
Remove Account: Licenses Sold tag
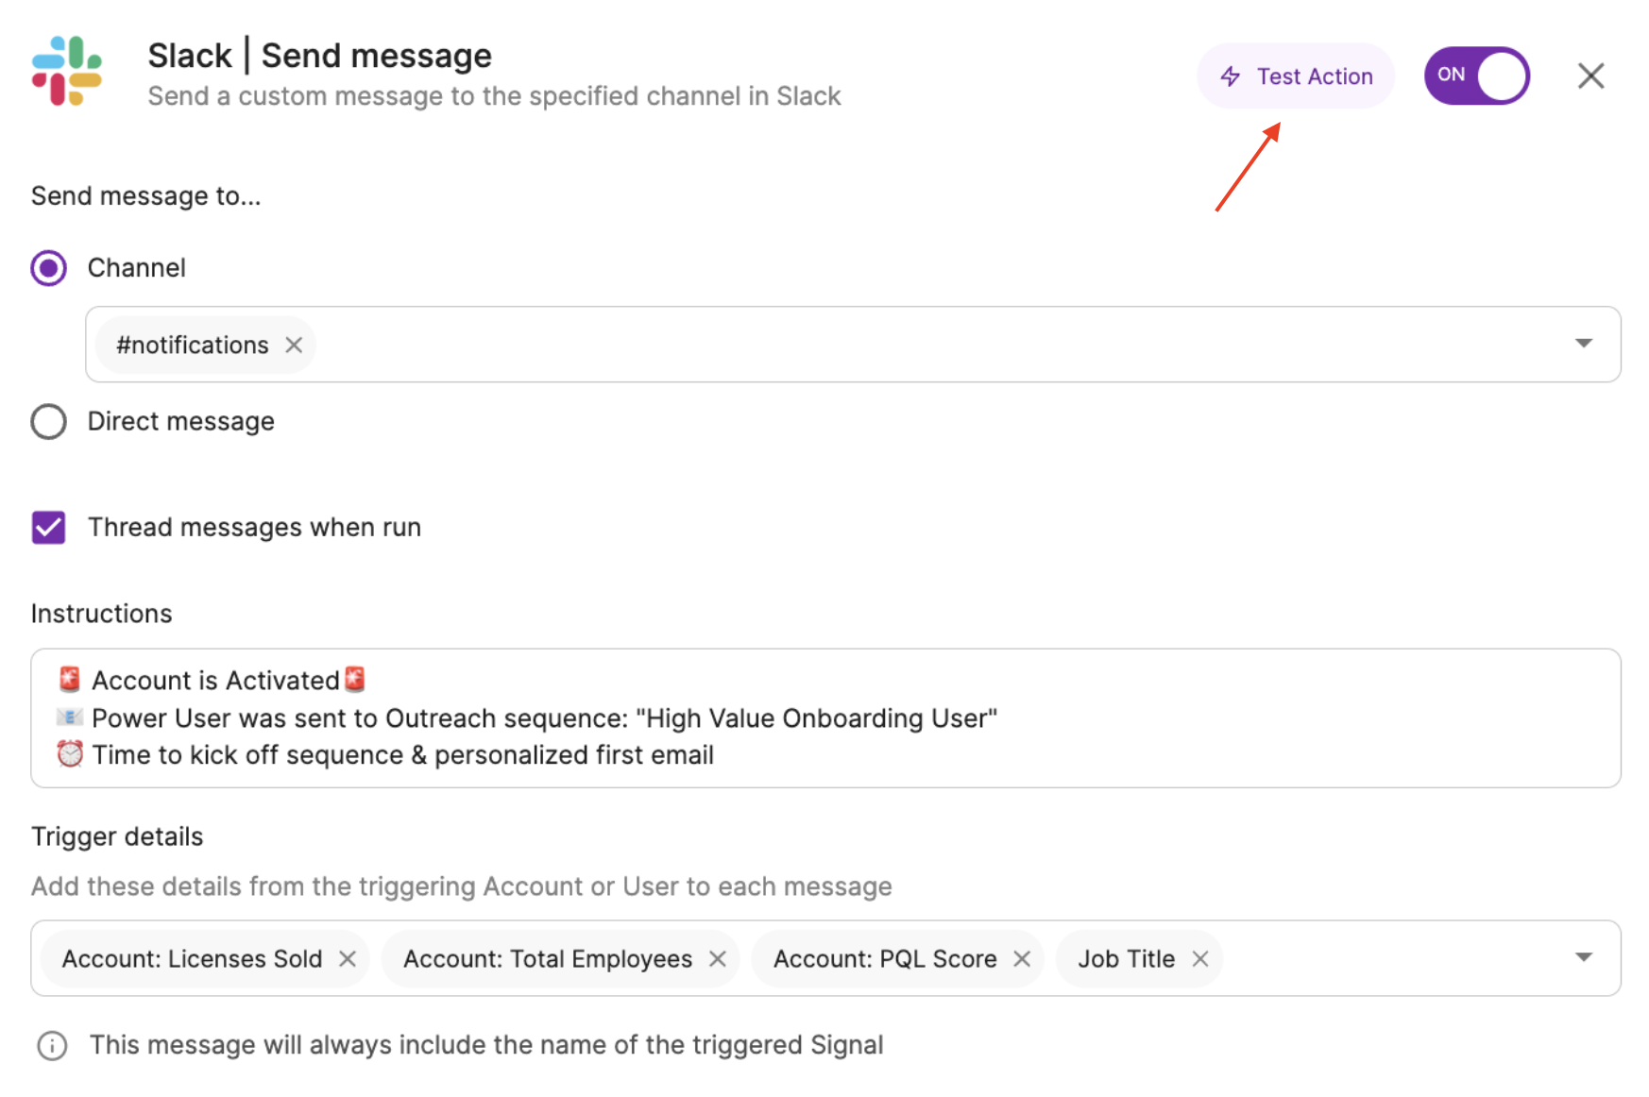click(x=348, y=959)
